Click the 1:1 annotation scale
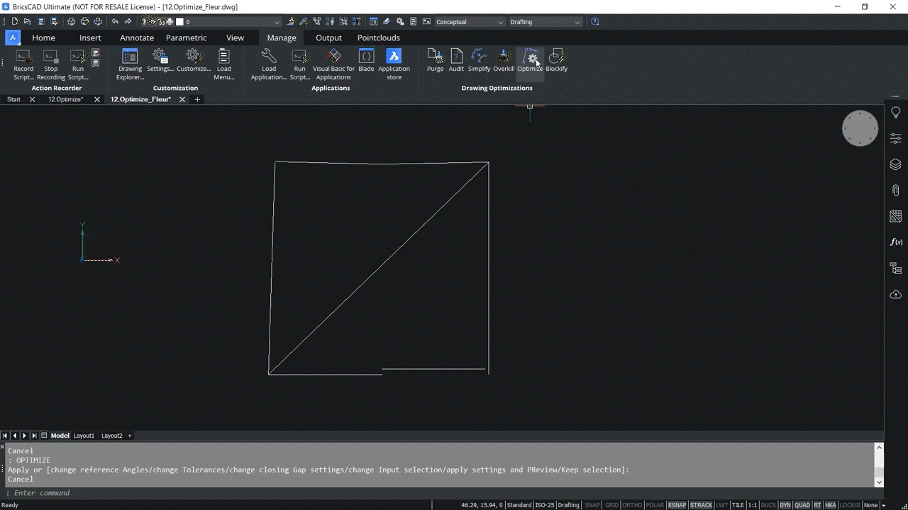This screenshot has width=908, height=510. [x=753, y=505]
